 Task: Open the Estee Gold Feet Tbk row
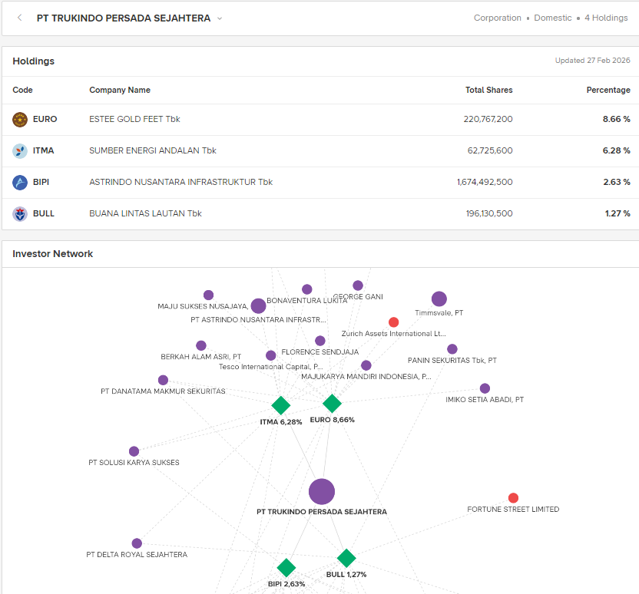tap(134, 120)
